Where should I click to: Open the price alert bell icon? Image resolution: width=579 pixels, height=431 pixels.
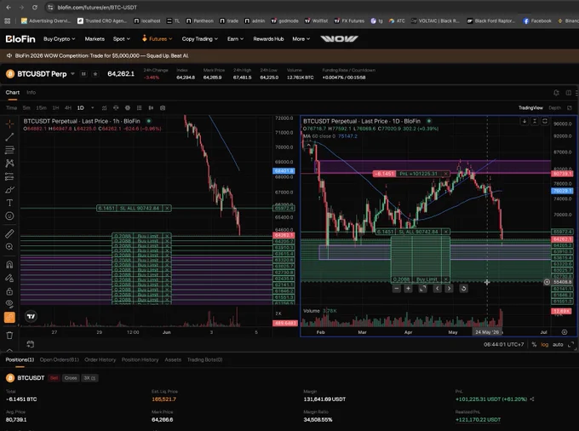556,93
